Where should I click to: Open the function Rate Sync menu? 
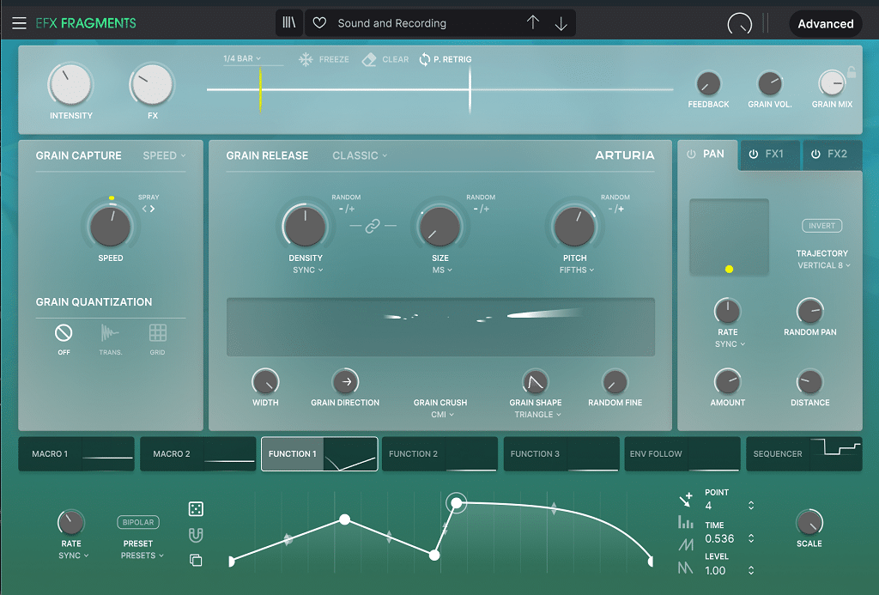pyautogui.click(x=74, y=556)
